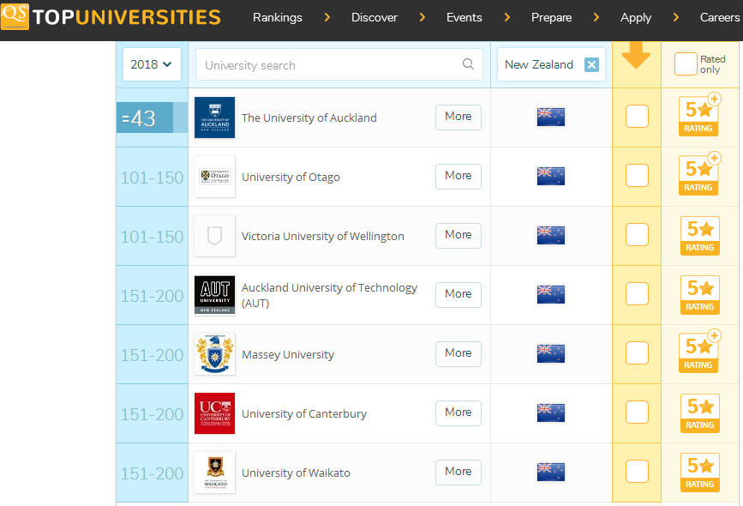Image resolution: width=743 pixels, height=506 pixels.
Task: Click the search magnifier icon
Action: click(x=468, y=64)
